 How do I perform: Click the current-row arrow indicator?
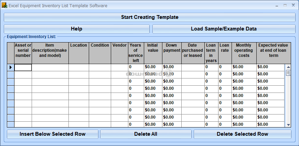[11, 68]
